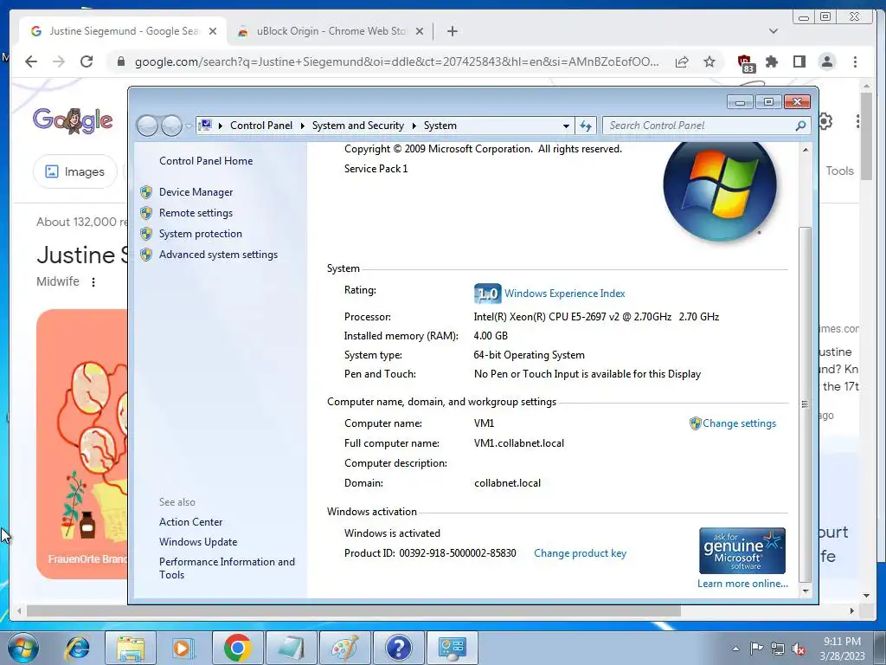
Task: Click Change settings for computer name
Action: click(739, 423)
